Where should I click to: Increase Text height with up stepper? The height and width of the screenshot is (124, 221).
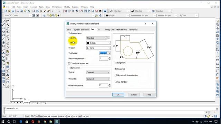(109, 52)
